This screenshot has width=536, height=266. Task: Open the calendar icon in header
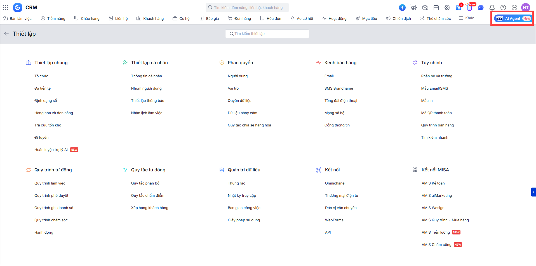tap(436, 8)
